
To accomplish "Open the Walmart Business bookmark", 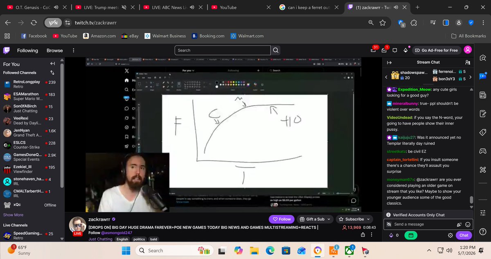I will [165, 36].
